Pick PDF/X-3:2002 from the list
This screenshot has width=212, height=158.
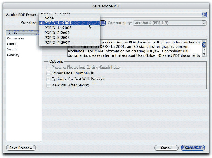click(x=69, y=33)
